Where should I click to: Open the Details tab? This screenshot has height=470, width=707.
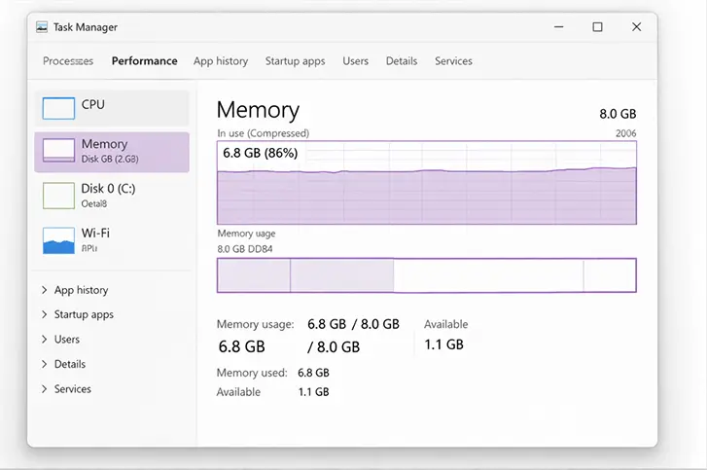point(402,61)
